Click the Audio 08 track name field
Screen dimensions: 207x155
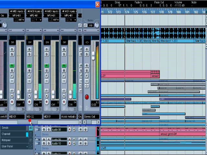59,129
